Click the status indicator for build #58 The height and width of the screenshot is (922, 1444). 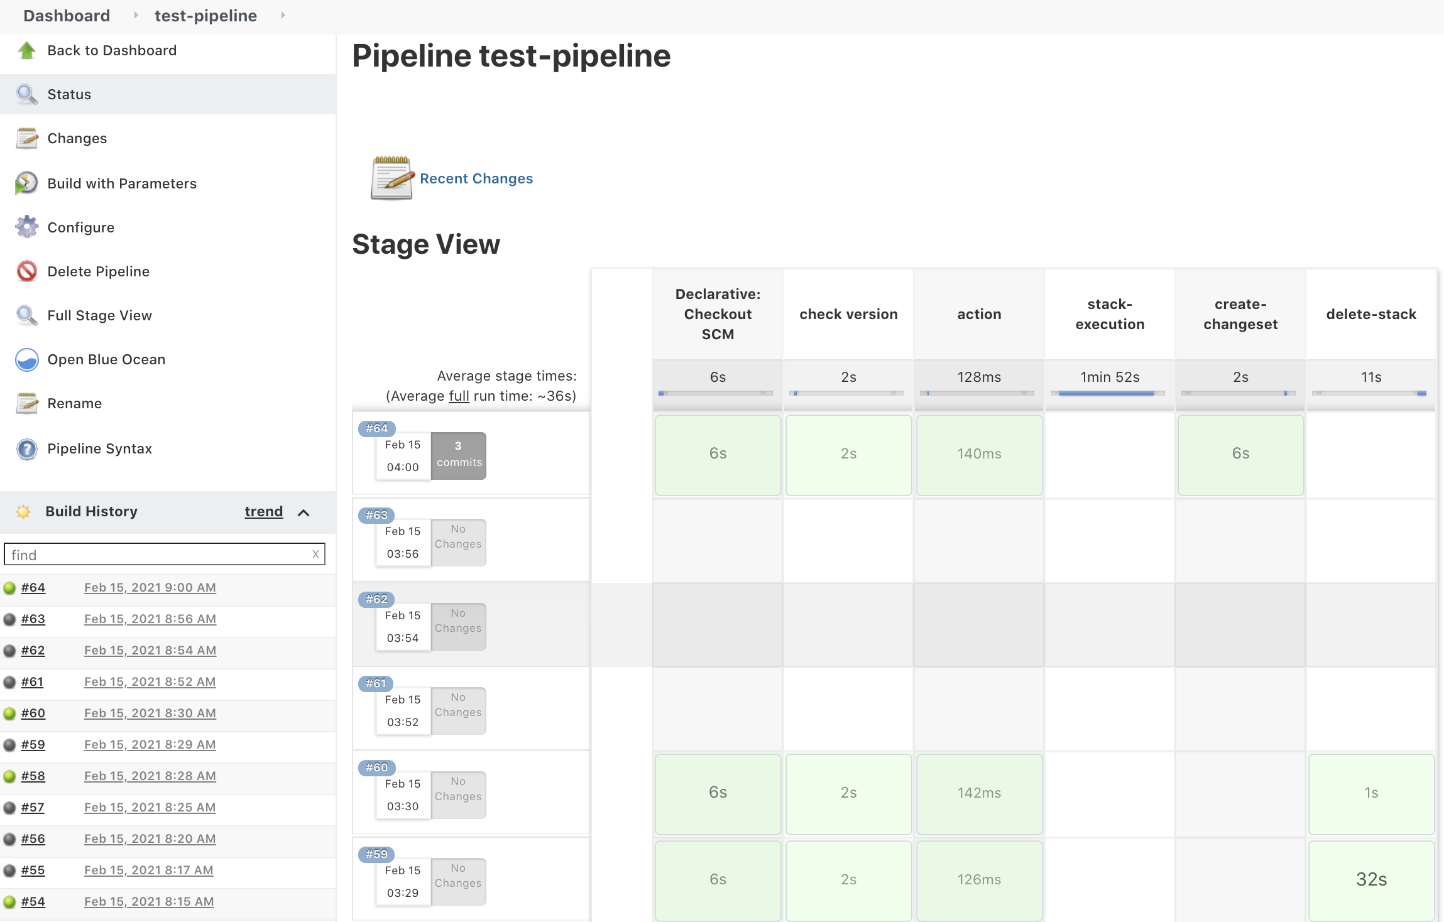tap(9, 776)
